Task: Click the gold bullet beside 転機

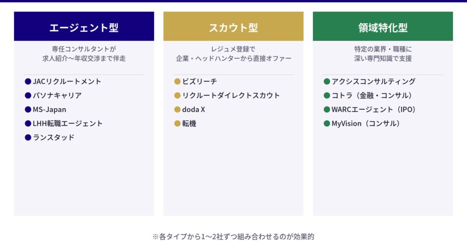Action: pyautogui.click(x=177, y=123)
